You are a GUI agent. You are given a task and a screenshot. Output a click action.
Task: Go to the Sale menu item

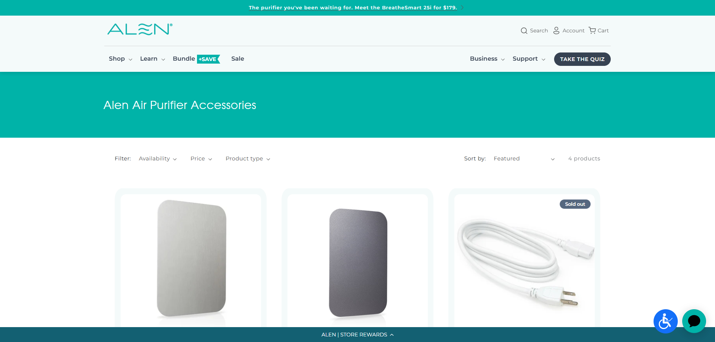point(238,59)
